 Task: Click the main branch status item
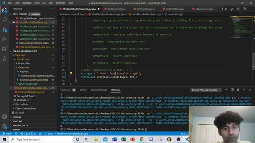pyautogui.click(x=8, y=133)
